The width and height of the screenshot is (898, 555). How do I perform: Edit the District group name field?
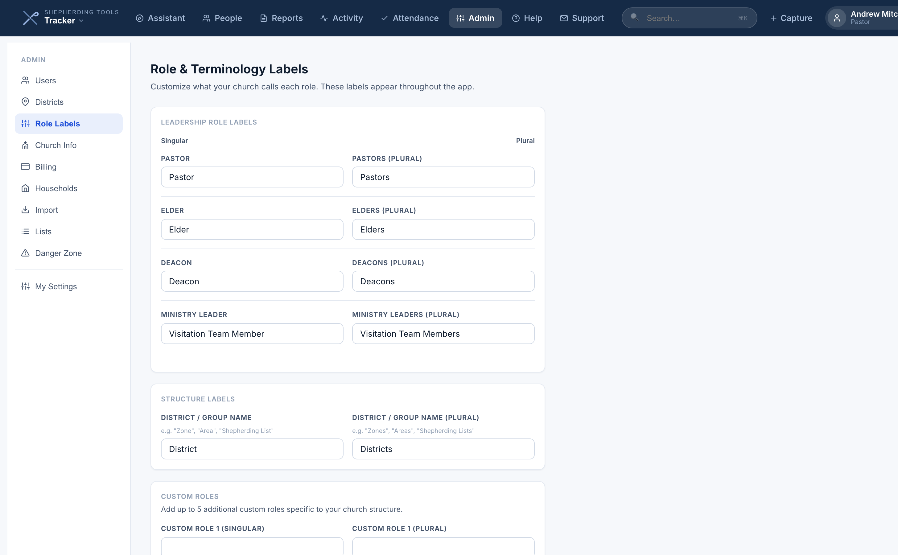tap(252, 449)
